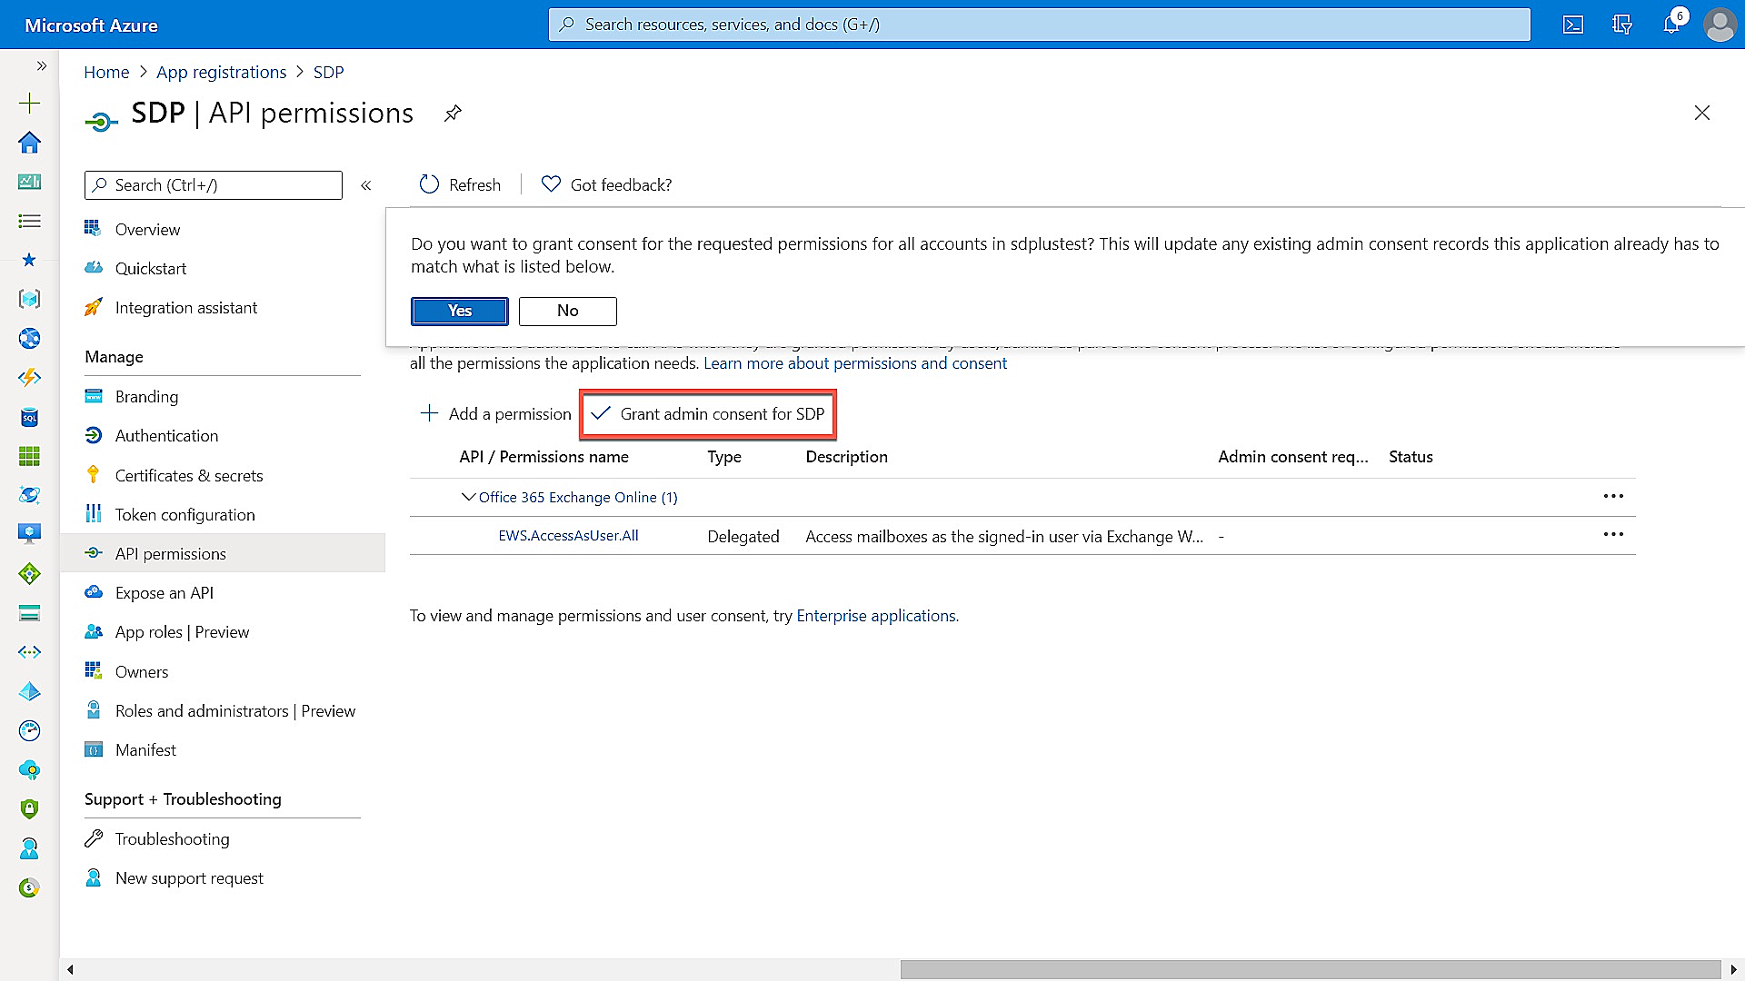Open the Authentication menu item

[x=166, y=436]
